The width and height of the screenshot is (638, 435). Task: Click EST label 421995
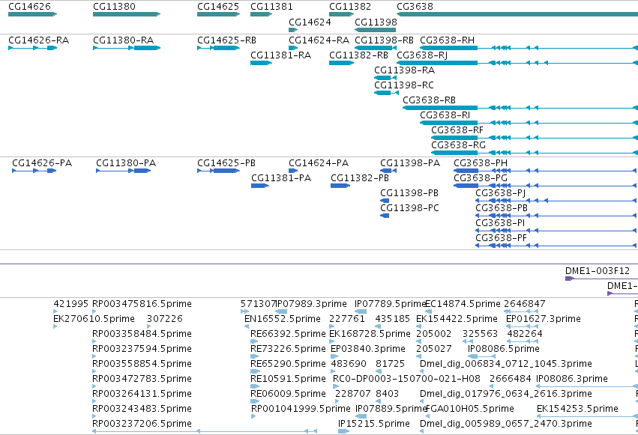click(70, 304)
